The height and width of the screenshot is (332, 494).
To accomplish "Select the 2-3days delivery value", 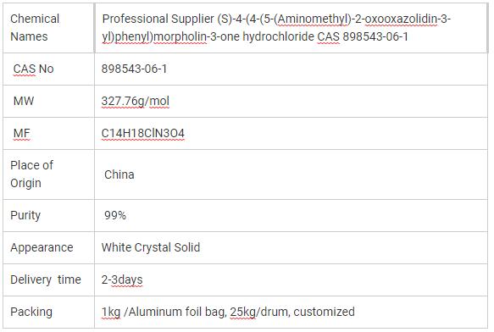I will pyautogui.click(x=122, y=279).
